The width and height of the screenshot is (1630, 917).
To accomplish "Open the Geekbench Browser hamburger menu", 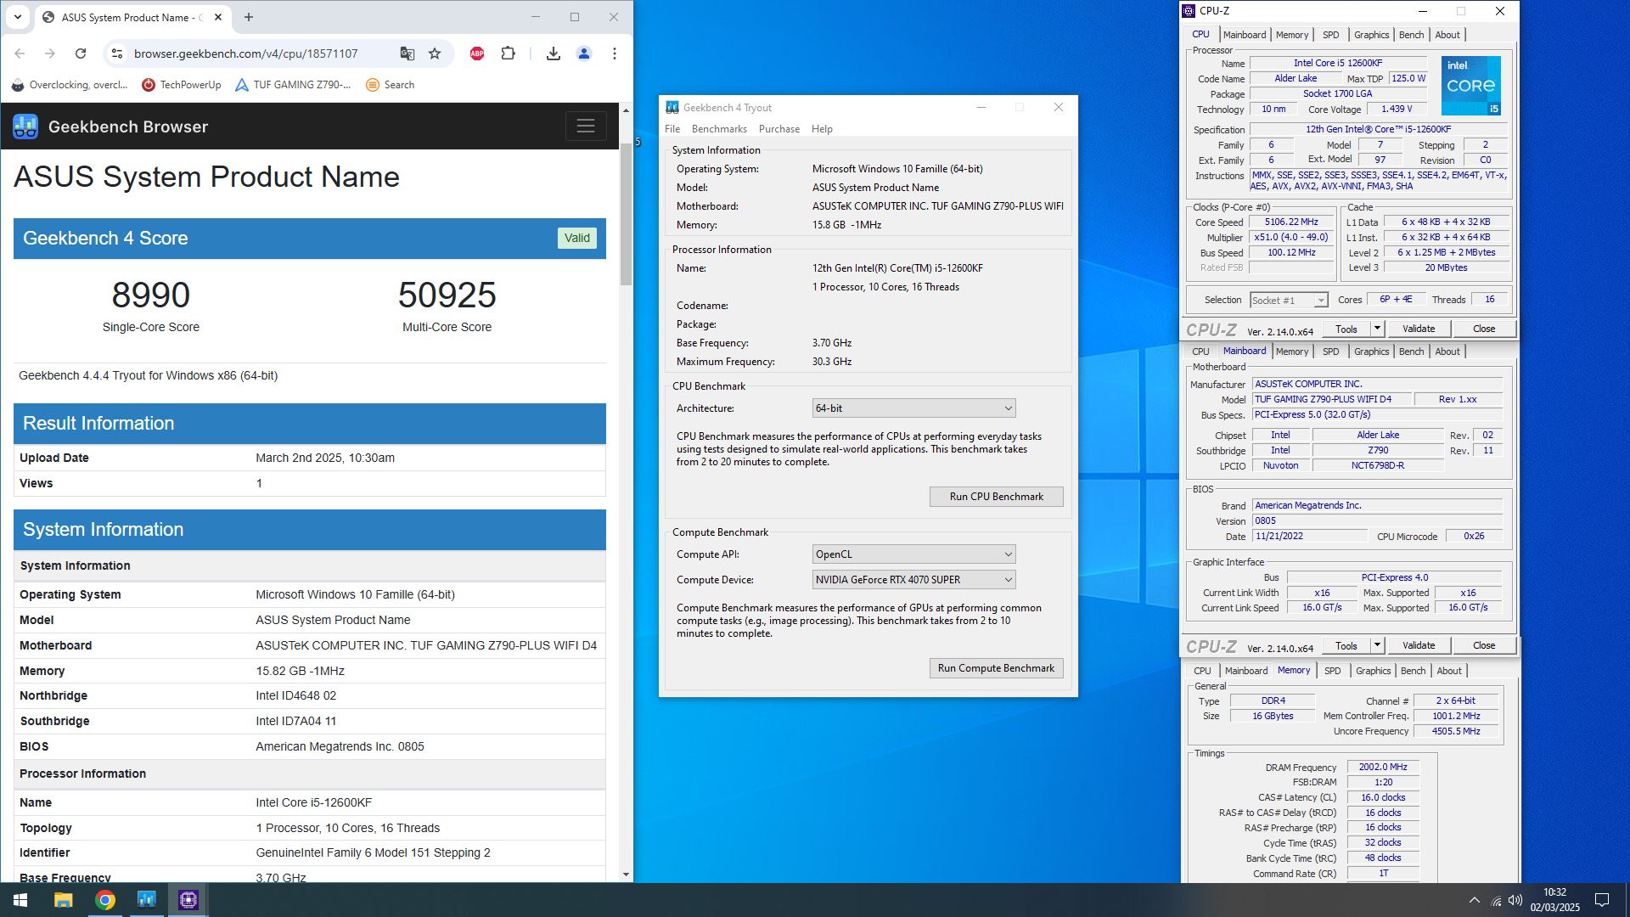I will (586, 127).
